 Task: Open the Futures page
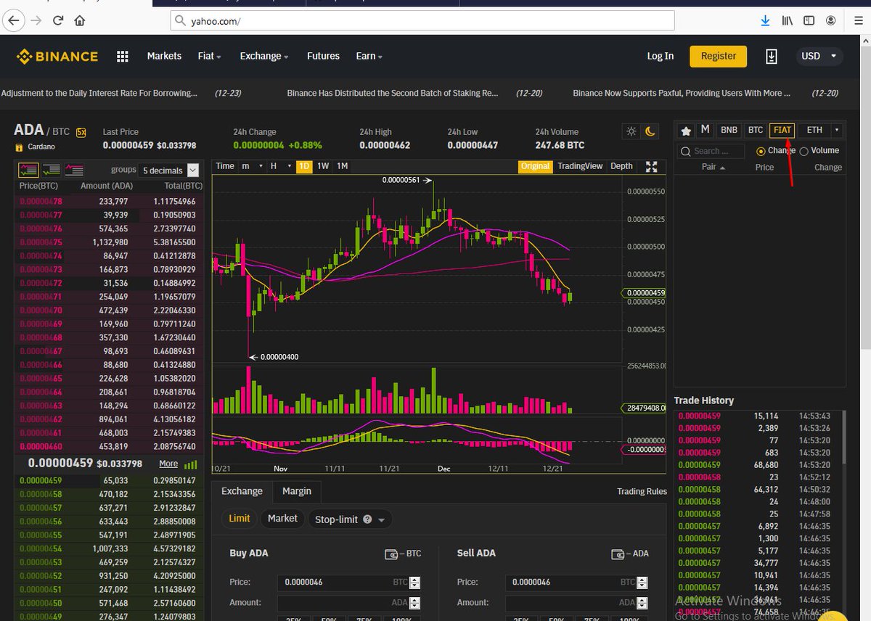tap(323, 56)
